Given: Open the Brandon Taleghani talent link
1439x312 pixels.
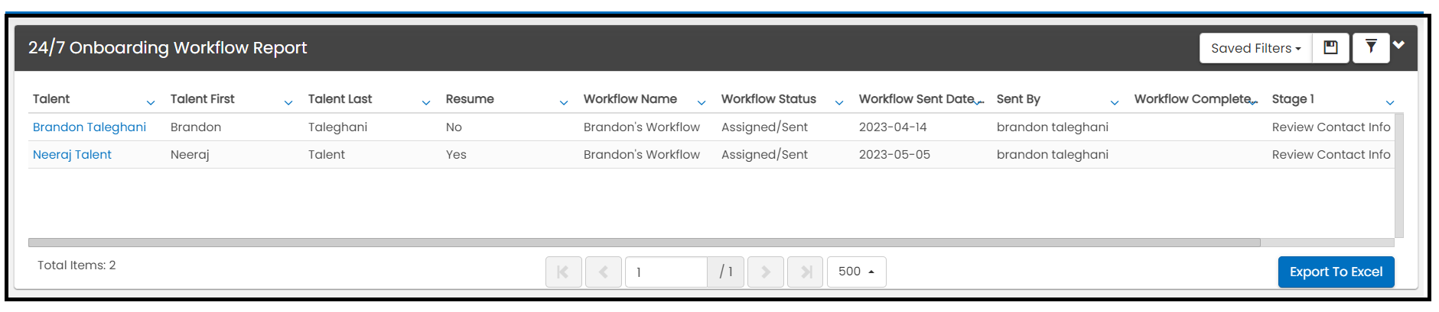Looking at the screenshot, I should tap(90, 127).
